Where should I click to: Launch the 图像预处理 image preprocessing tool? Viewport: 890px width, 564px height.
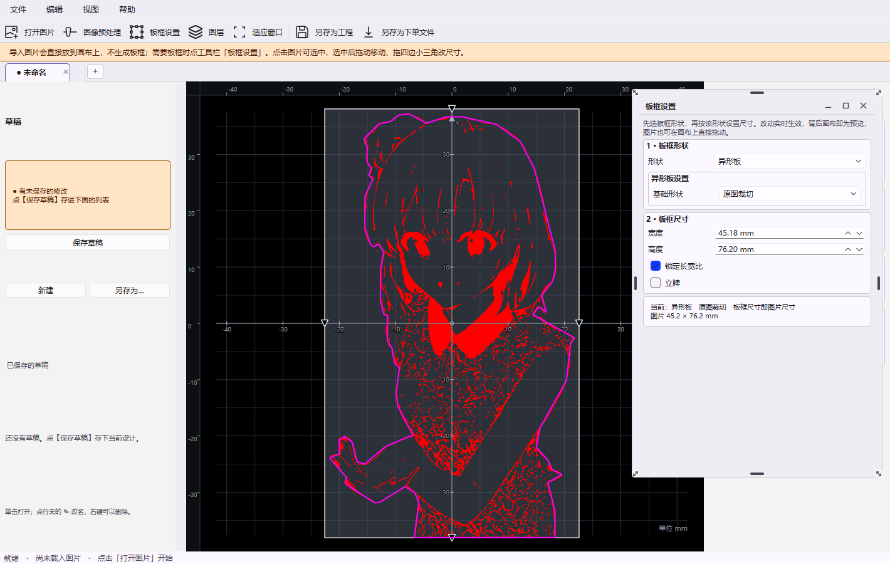[92, 32]
